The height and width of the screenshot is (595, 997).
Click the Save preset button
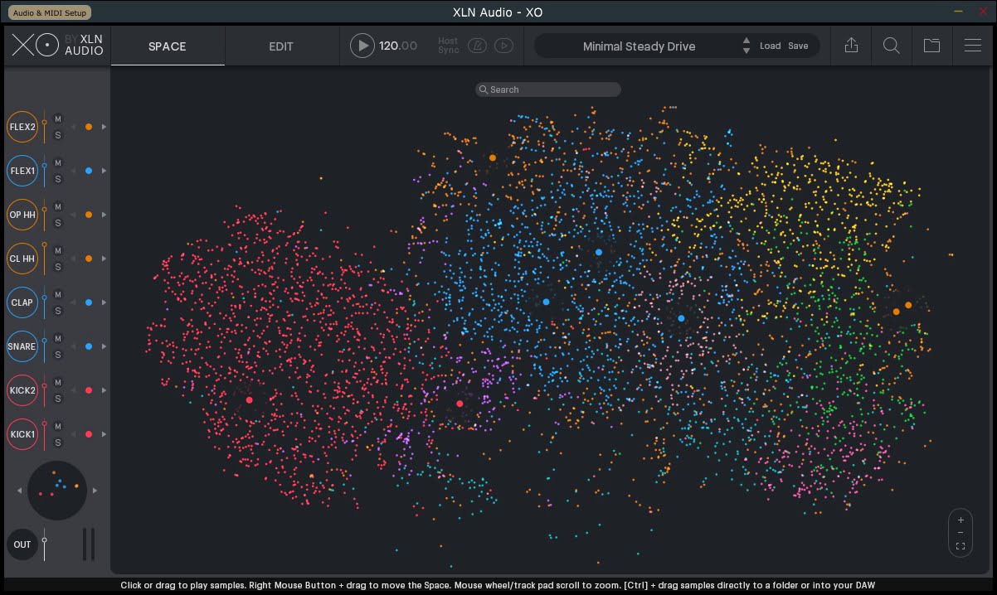coord(798,46)
